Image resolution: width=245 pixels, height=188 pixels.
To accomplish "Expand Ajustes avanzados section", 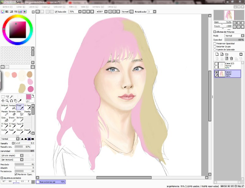I will point(2,178).
